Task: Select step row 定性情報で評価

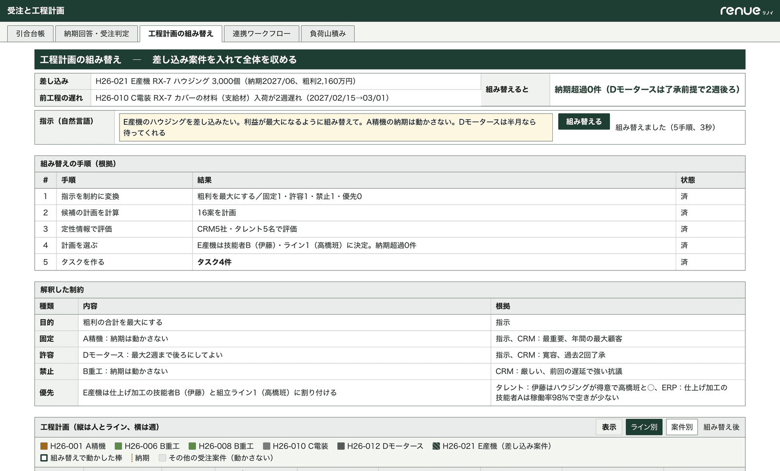Action: pos(390,229)
